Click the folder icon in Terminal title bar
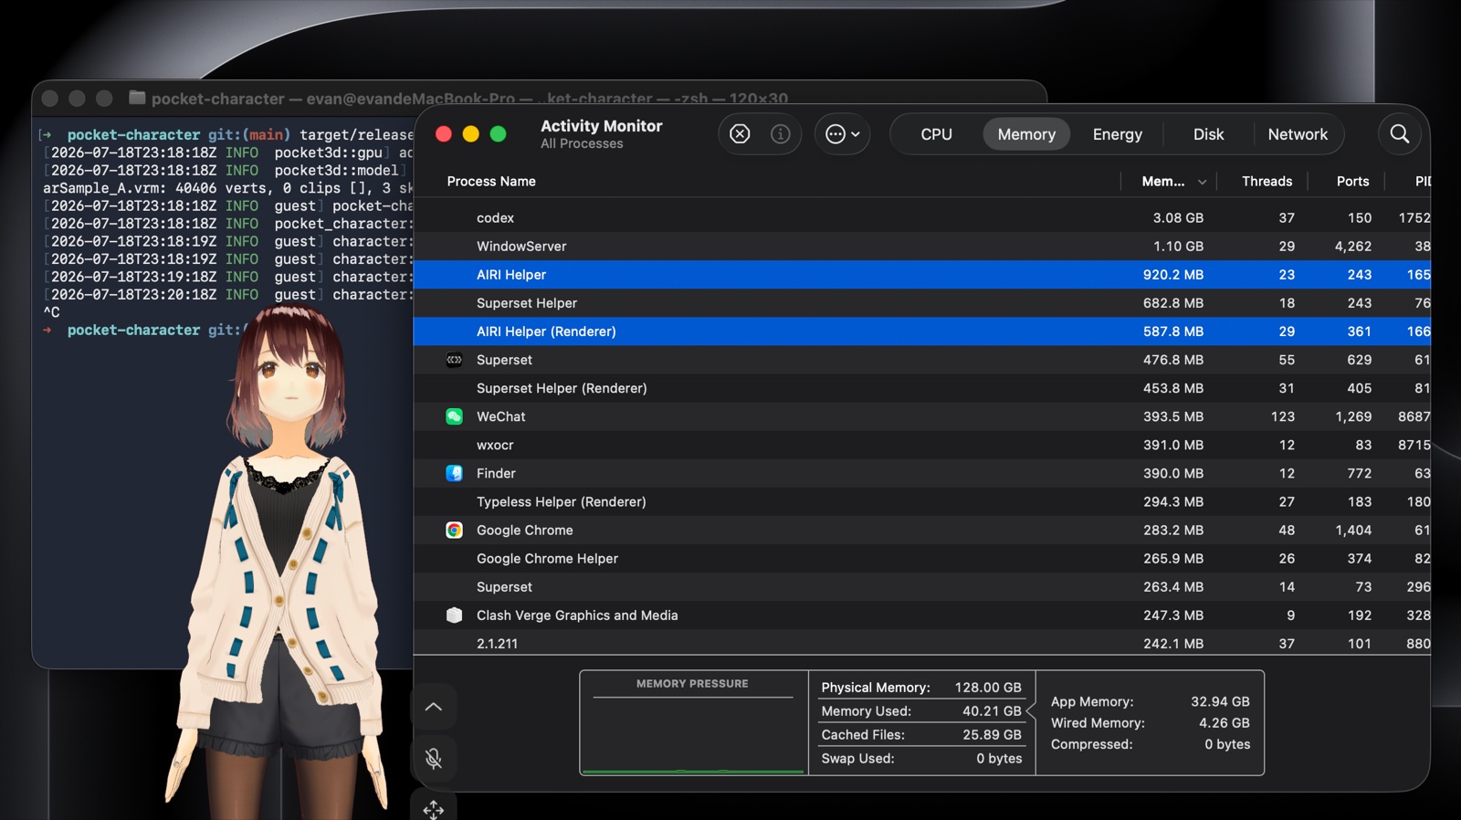 pos(137,97)
